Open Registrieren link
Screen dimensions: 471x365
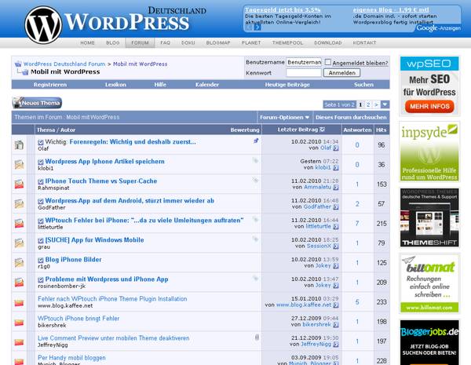click(x=50, y=85)
